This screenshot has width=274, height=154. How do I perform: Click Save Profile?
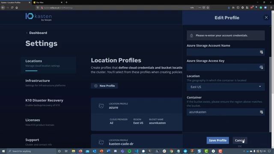click(x=218, y=140)
